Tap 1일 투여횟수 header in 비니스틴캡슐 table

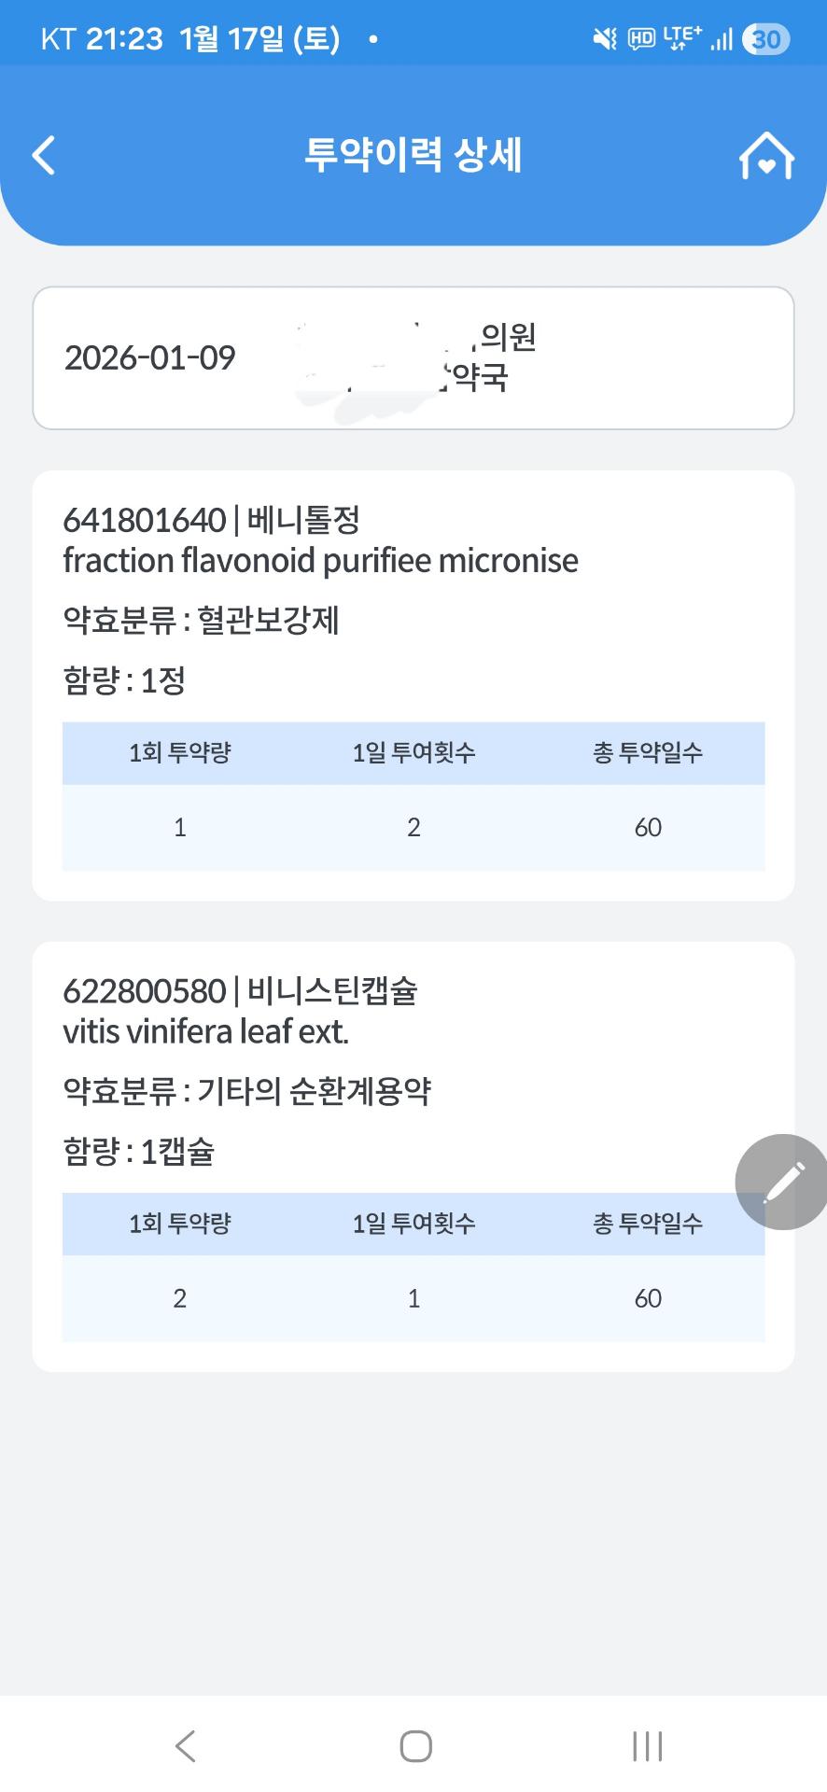click(413, 1224)
